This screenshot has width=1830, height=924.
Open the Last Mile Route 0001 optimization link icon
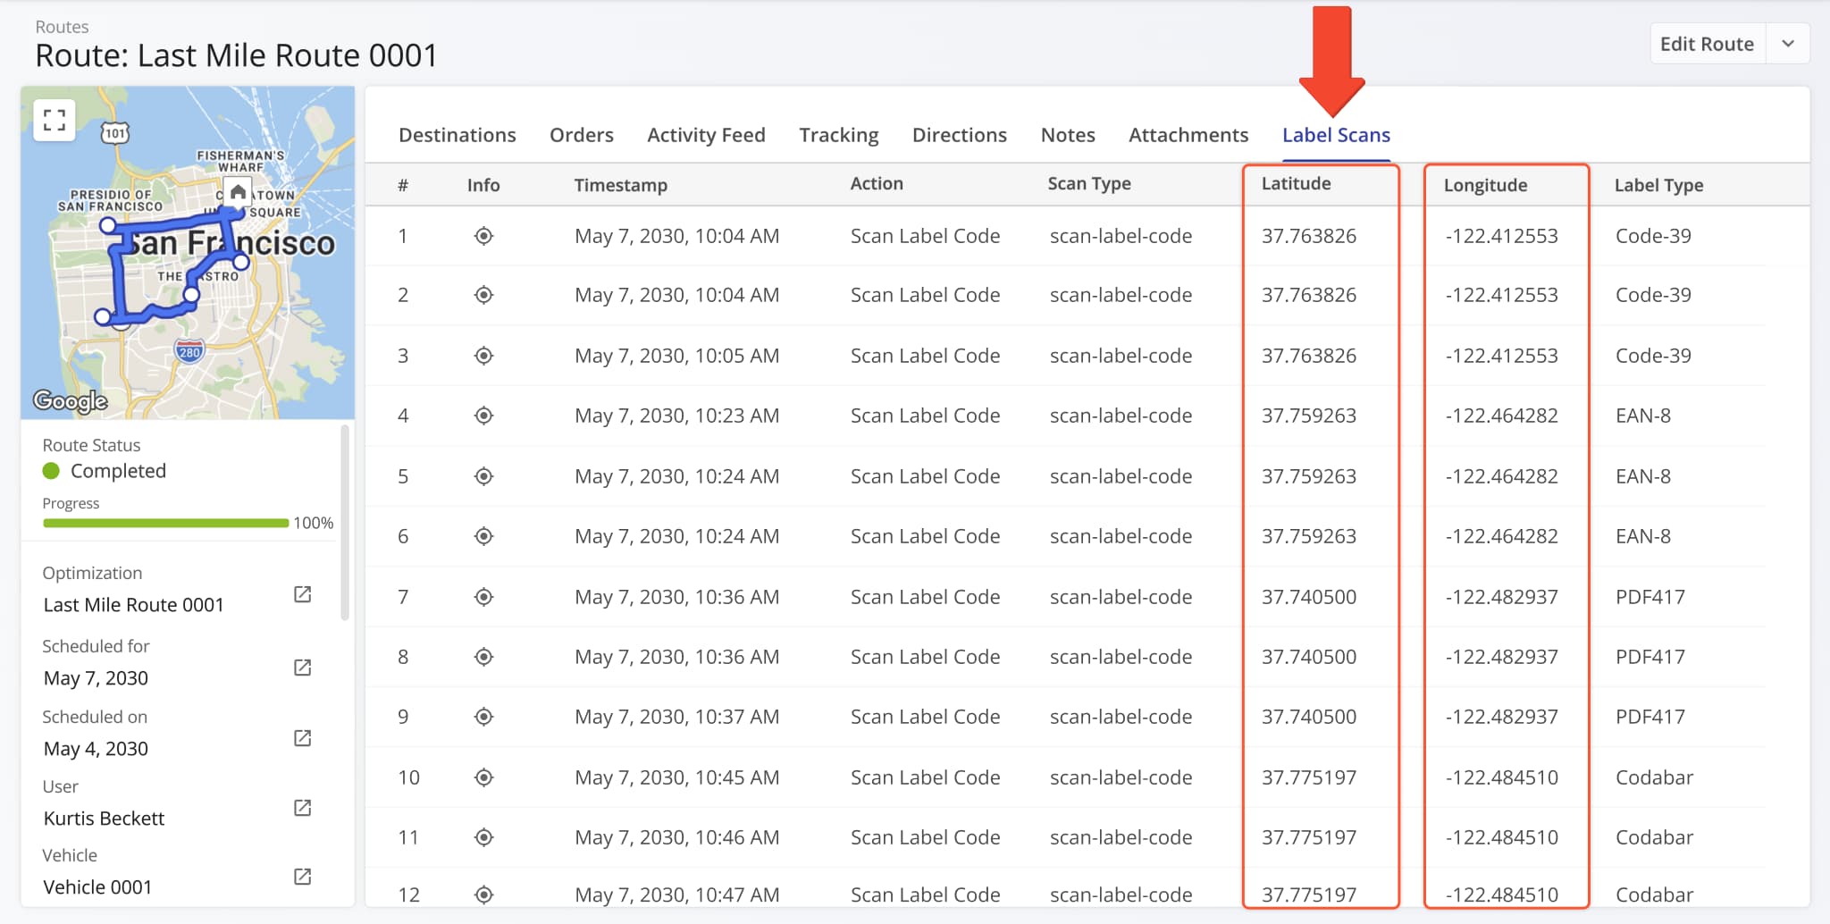[303, 593]
